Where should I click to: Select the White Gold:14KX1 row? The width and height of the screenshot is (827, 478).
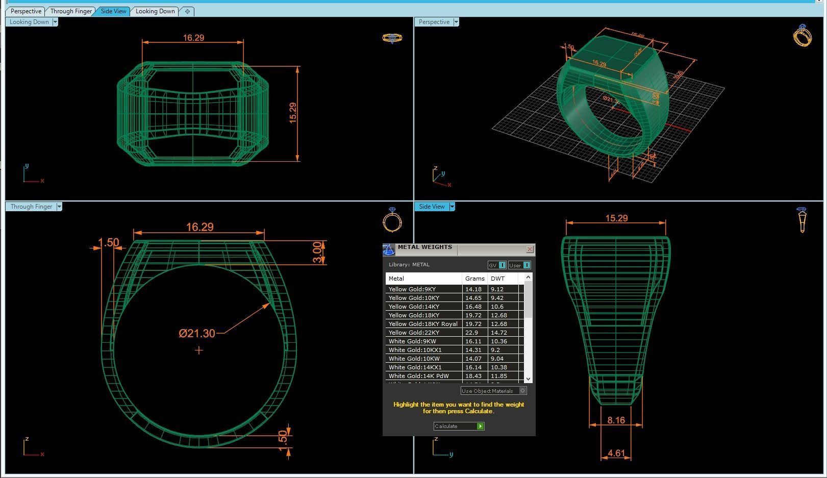(455, 367)
